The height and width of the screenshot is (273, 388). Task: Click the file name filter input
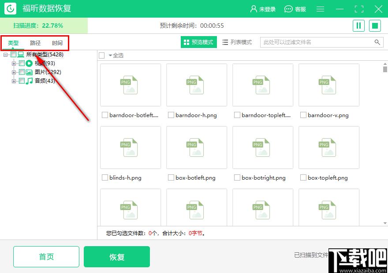(x=317, y=42)
